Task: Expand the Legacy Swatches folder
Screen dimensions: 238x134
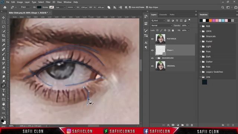Action: (x=200, y=72)
